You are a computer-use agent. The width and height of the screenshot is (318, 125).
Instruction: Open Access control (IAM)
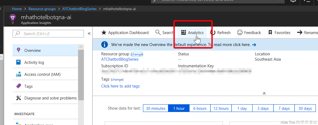coord(45,74)
